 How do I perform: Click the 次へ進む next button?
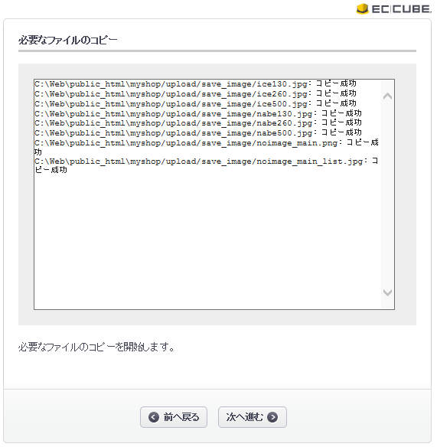tap(253, 417)
